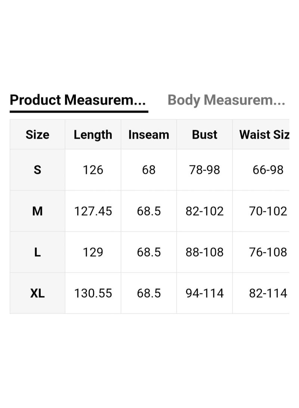Select the XL size row label
This screenshot has height=408, width=299.
(37, 293)
